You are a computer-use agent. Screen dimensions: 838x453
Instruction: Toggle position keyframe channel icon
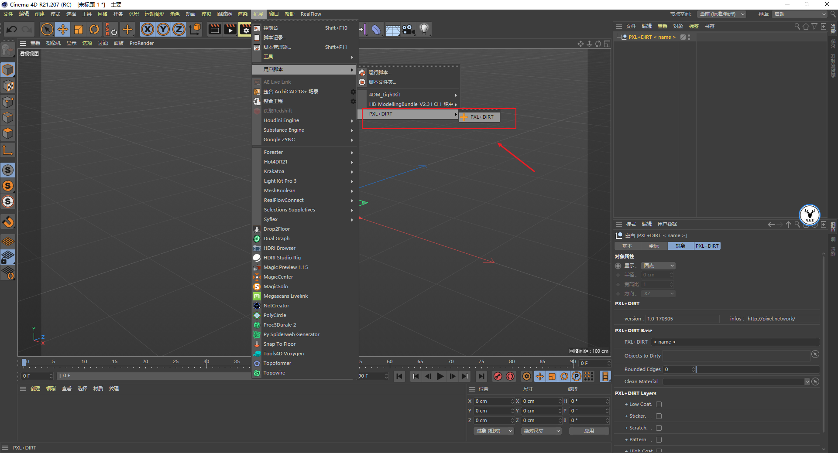(x=540, y=376)
